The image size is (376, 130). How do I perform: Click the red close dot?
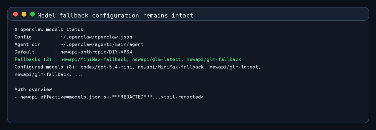coord(16,14)
